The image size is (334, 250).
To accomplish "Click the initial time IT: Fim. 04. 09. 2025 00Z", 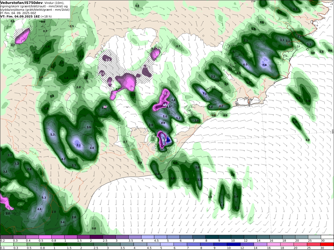I will (x=18, y=13).
